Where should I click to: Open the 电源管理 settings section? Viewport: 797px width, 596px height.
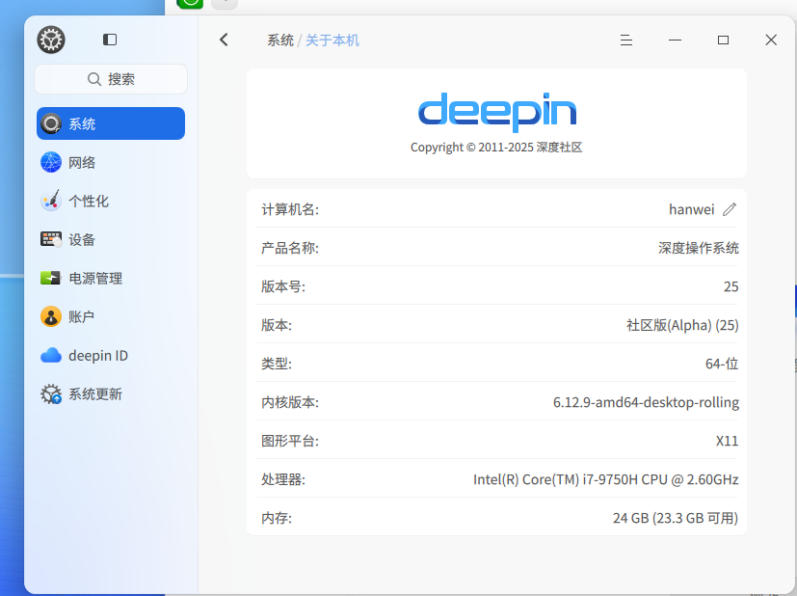(111, 278)
